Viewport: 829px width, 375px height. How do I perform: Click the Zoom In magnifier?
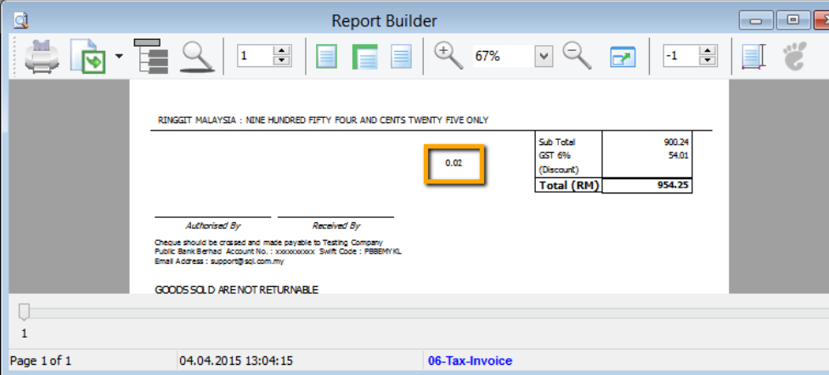[447, 55]
